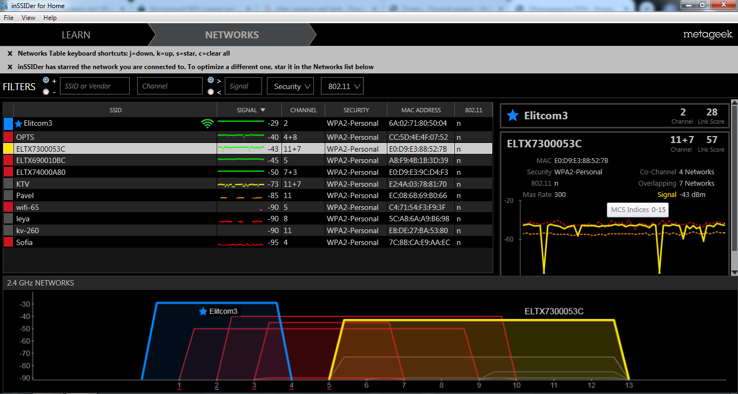Switch to the LEARN tab
This screenshot has width=738, height=394.
[x=76, y=35]
